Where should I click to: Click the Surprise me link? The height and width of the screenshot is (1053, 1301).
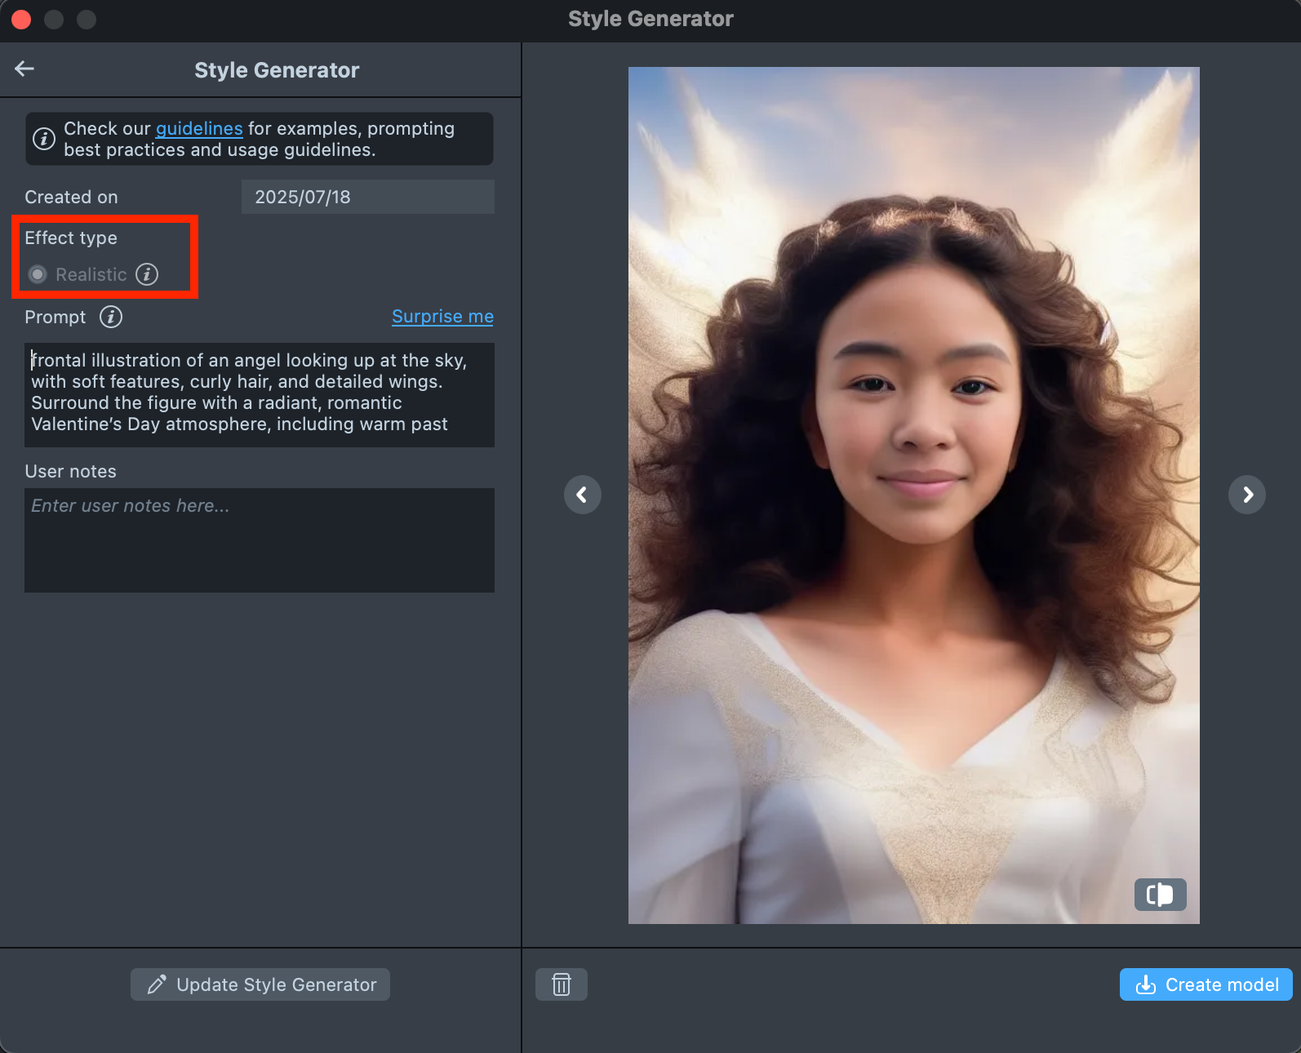(x=442, y=317)
